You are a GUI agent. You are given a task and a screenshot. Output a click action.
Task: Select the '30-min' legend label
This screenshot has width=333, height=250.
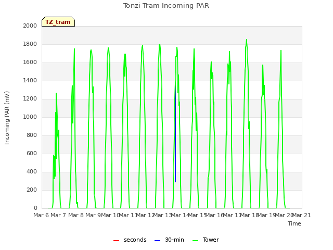(x=175, y=240)
